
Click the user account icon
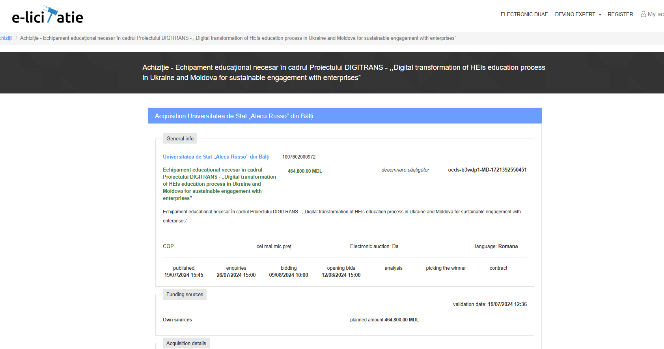[643, 14]
